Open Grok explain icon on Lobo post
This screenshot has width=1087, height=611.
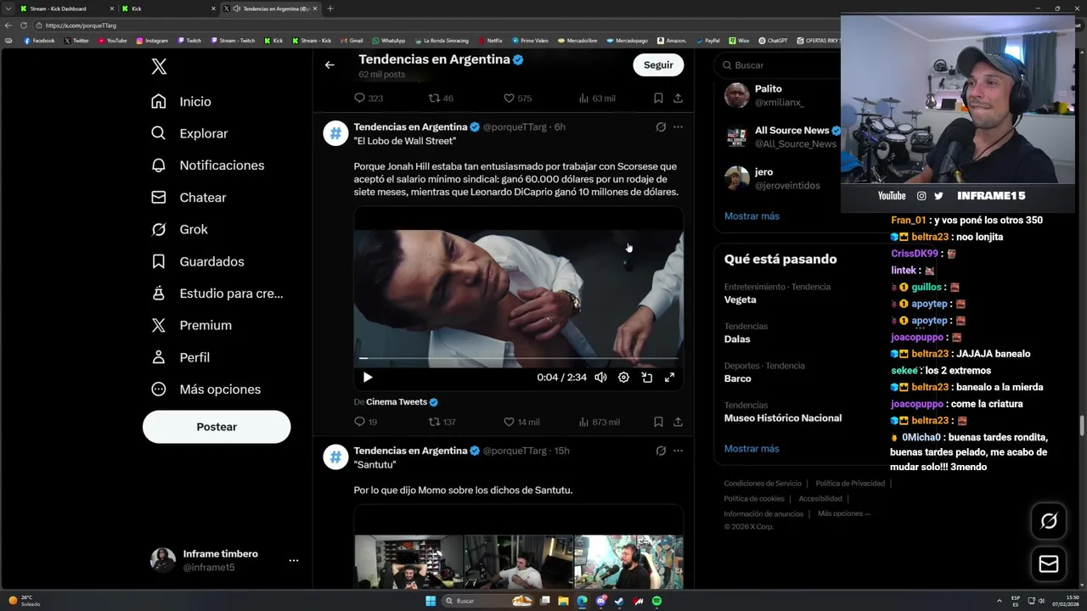click(661, 127)
